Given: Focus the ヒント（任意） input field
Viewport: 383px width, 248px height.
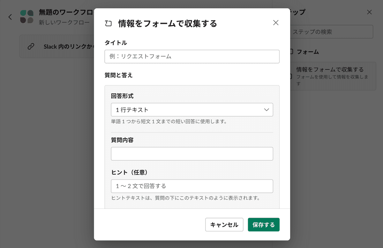Looking at the screenshot, I should click(x=192, y=186).
